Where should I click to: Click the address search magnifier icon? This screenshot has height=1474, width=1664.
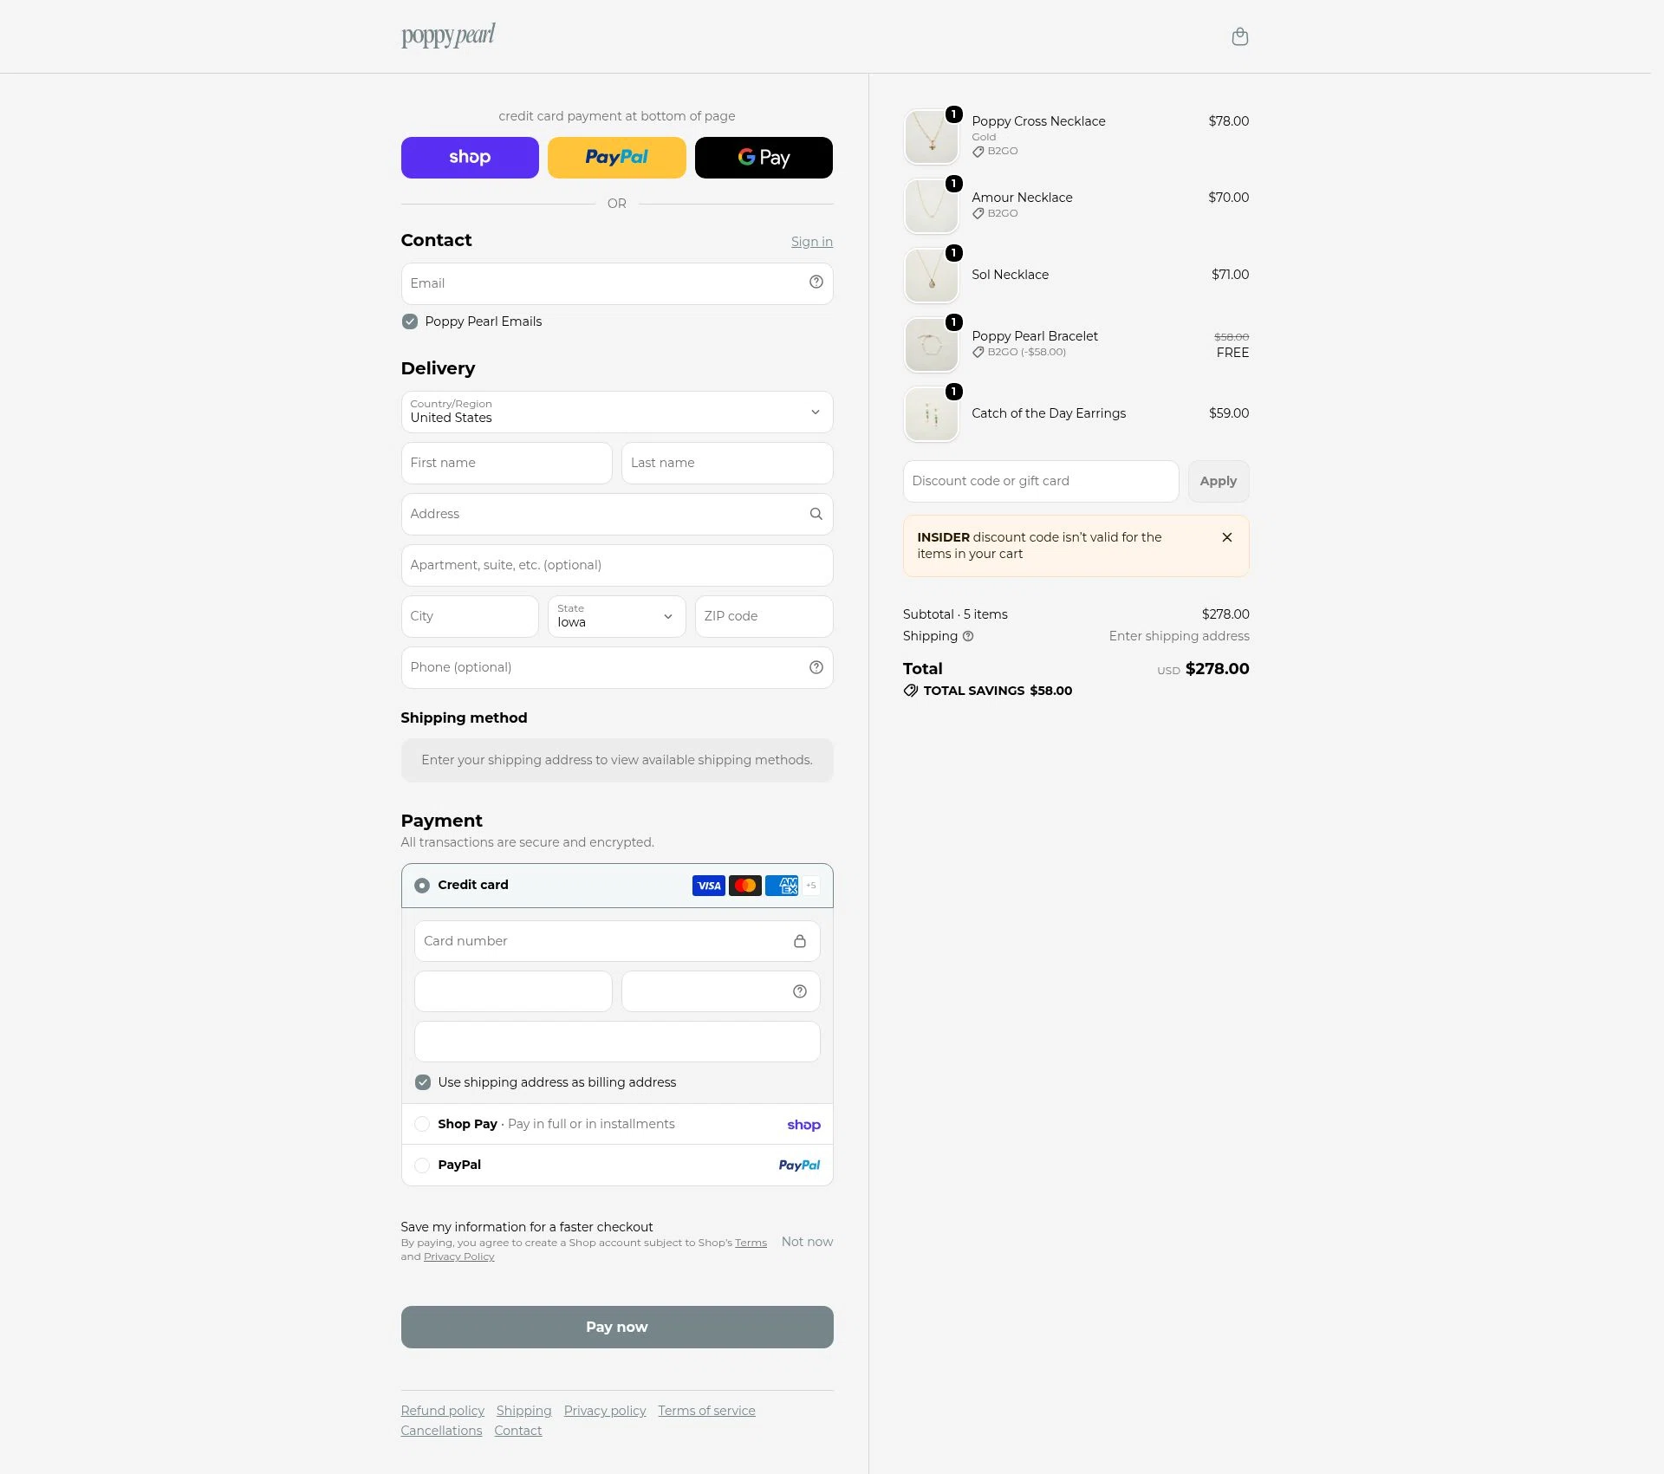click(816, 514)
